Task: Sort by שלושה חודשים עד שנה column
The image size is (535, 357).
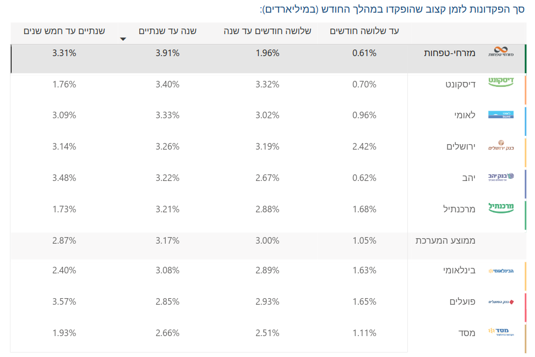Action: click(267, 31)
